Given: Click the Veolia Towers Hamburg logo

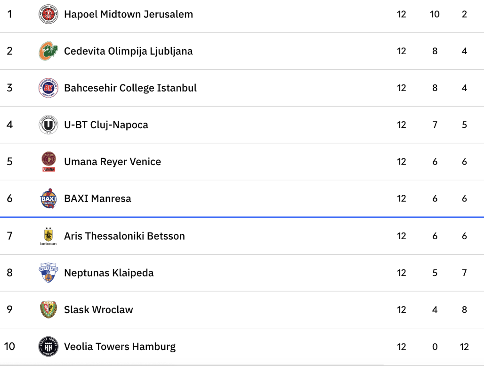Looking at the screenshot, I should click(48, 347).
